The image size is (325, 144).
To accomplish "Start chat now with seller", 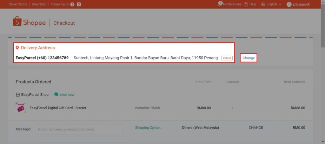I will (x=67, y=95).
